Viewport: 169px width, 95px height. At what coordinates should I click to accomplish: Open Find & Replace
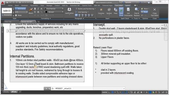tap(137, 12)
